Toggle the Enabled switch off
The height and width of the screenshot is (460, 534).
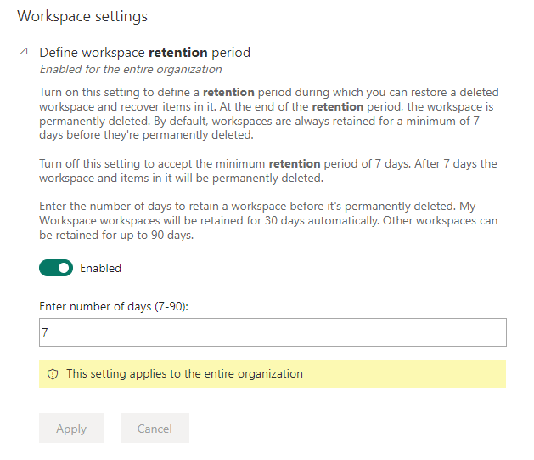click(56, 268)
